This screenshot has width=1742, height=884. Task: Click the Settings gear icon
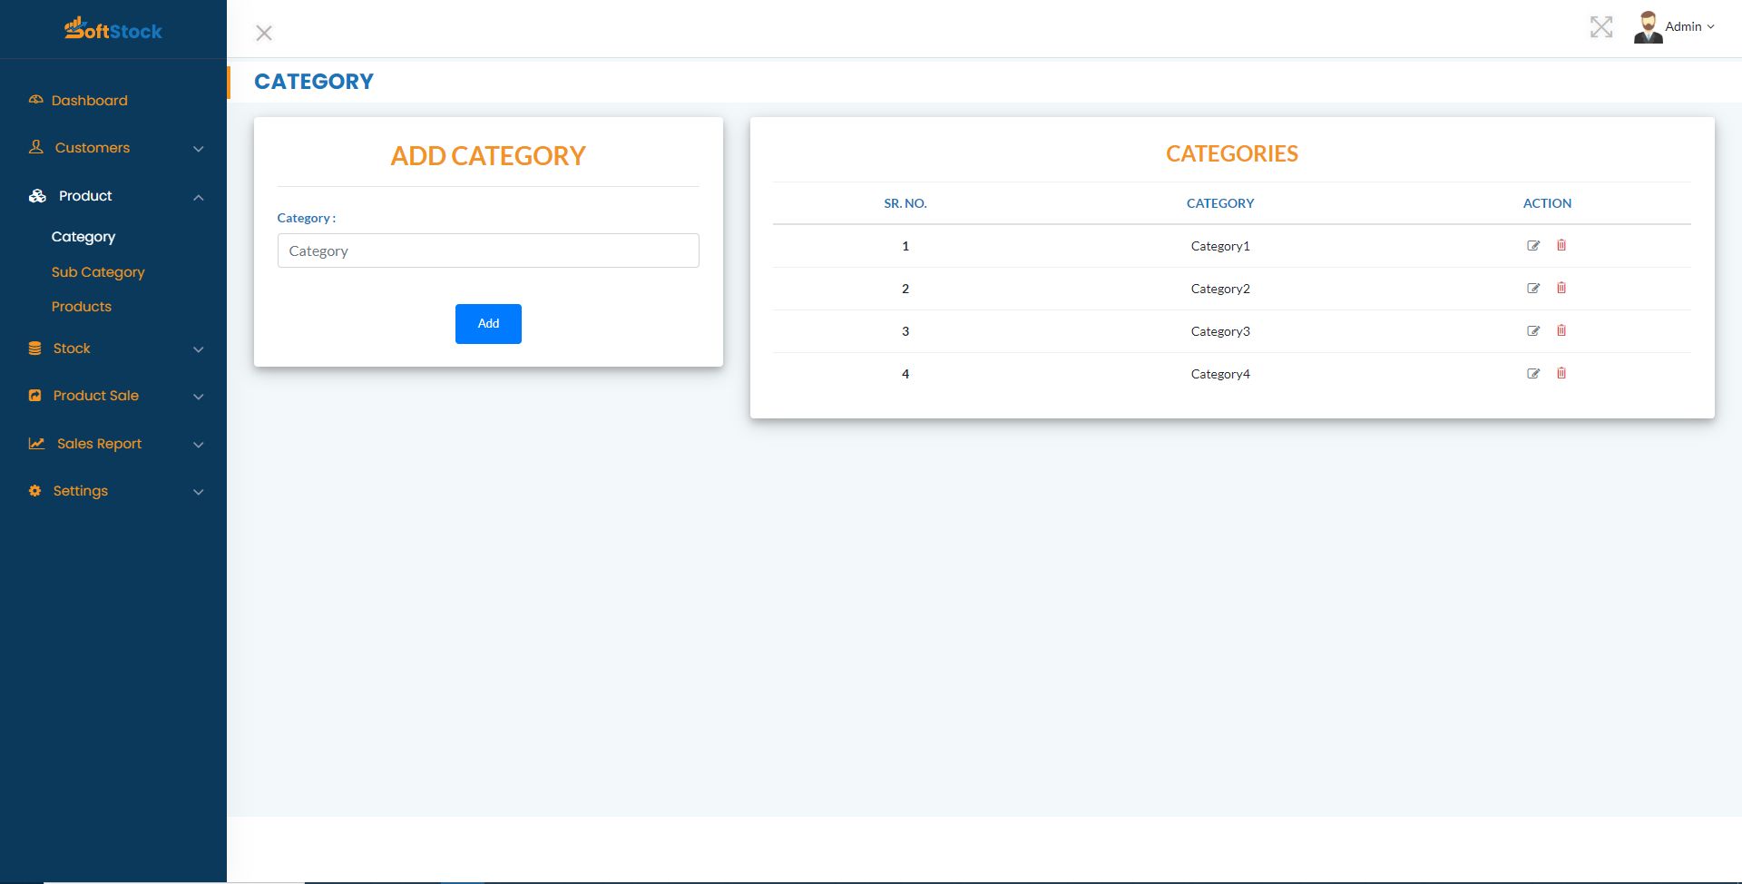35,491
